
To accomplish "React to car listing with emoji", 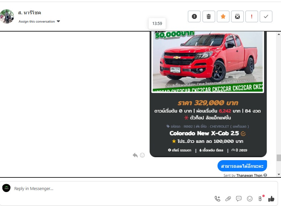I will coord(142,155).
